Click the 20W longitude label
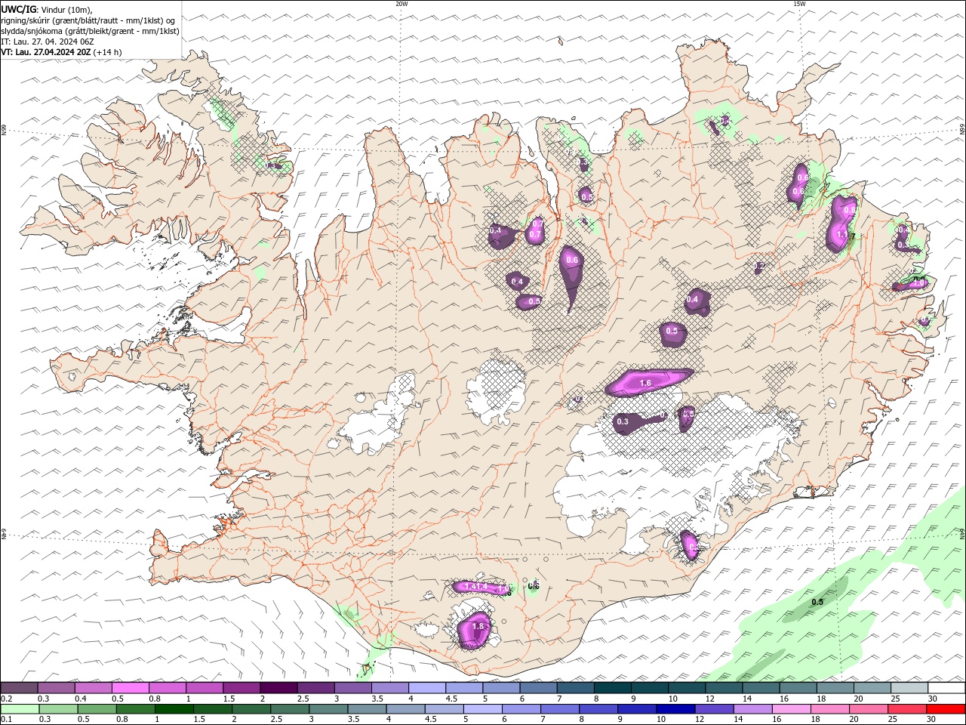Screen dimensions: 966x725 [401, 4]
